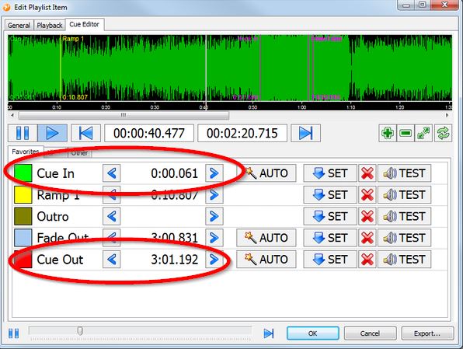The image size is (463, 349).
Task: Pause playback using top pause button
Action: (23, 133)
